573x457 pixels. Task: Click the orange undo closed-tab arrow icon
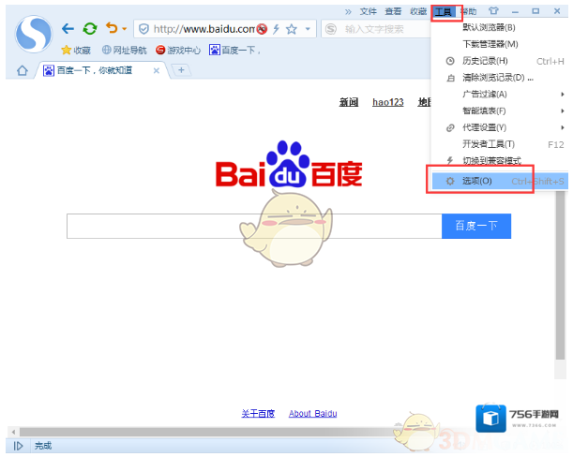coord(112,29)
